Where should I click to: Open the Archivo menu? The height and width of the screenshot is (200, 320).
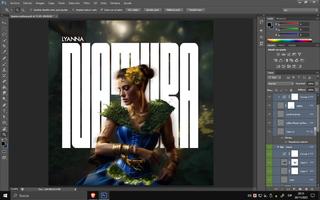pyautogui.click(x=15, y=3)
